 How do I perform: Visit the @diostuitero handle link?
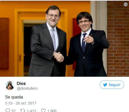[27, 88]
